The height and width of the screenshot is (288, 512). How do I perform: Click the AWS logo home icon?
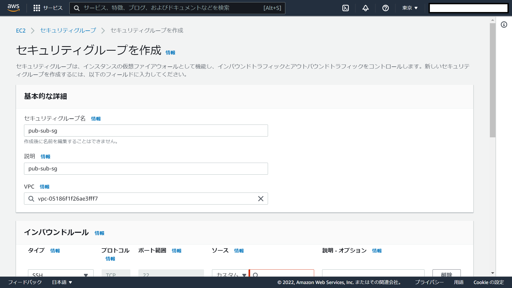(13, 8)
